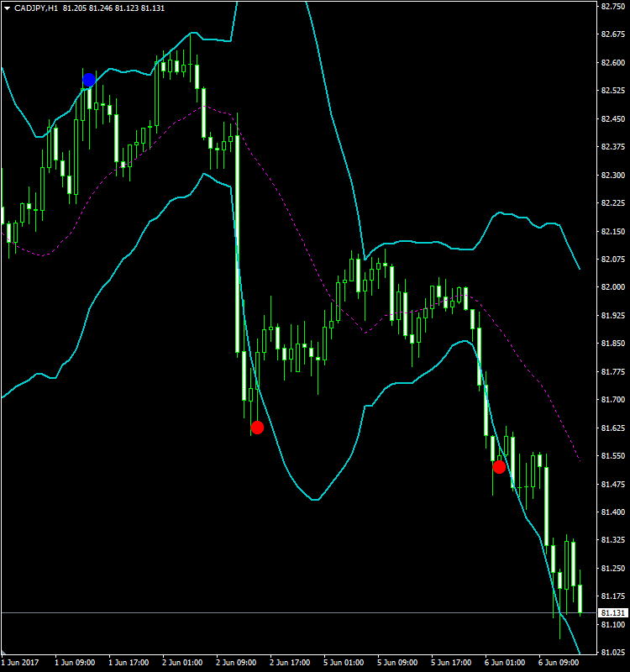Click the 81.325 price axis label
Image resolution: width=630 pixels, height=672 pixels.
(613, 540)
